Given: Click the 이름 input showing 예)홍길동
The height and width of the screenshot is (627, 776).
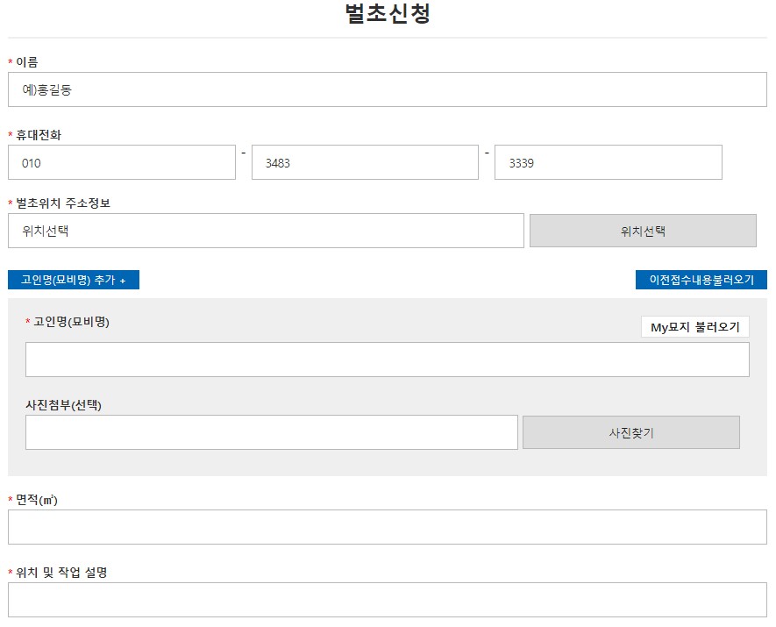Looking at the screenshot, I should coord(386,89).
